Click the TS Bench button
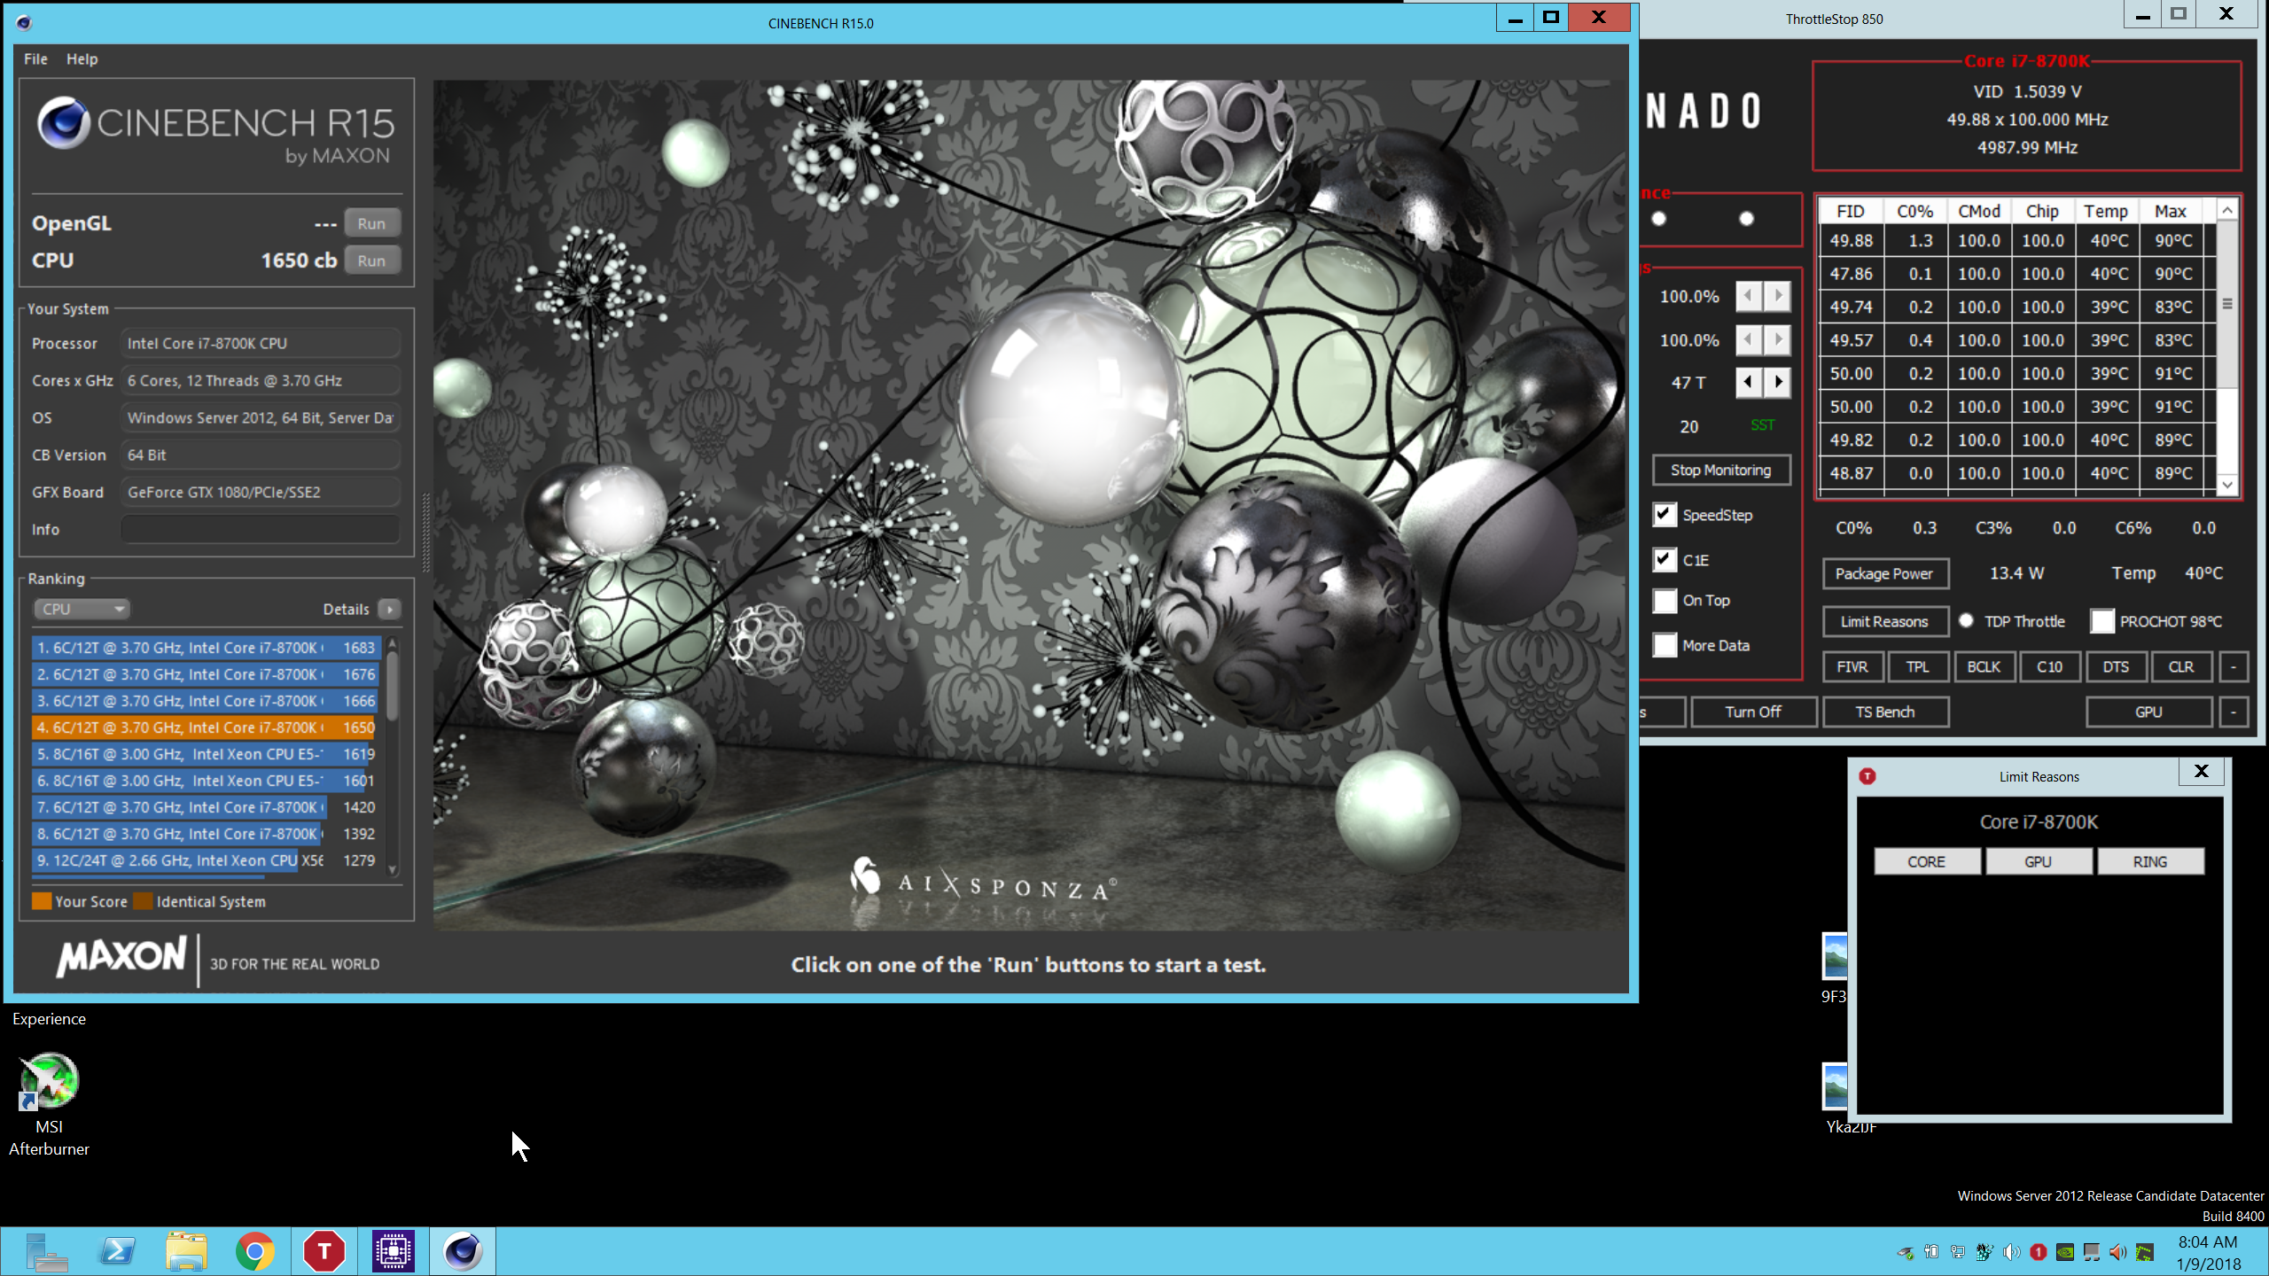Screen dimensions: 2269x1276 (1884, 712)
